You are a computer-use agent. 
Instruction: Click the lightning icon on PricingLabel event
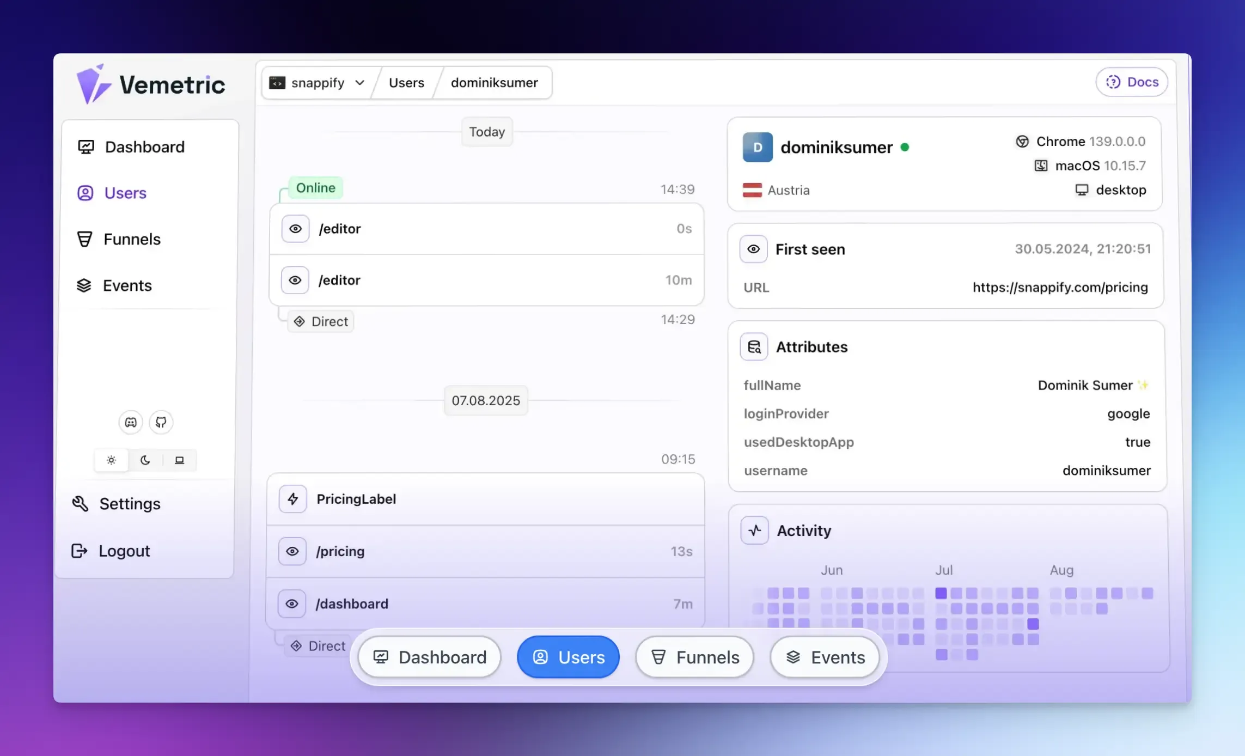292,498
